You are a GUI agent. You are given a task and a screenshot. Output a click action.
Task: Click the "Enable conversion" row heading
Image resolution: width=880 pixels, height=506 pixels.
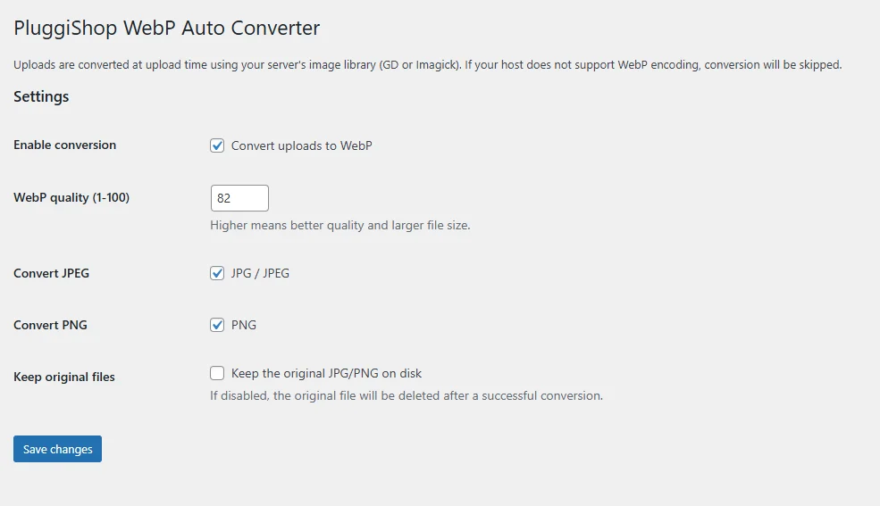(65, 145)
